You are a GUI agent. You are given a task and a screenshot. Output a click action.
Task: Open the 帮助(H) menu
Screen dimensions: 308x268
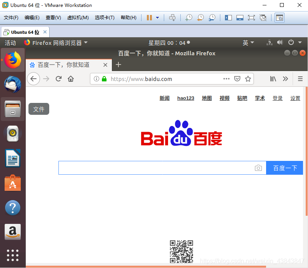pyautogui.click(x=128, y=18)
